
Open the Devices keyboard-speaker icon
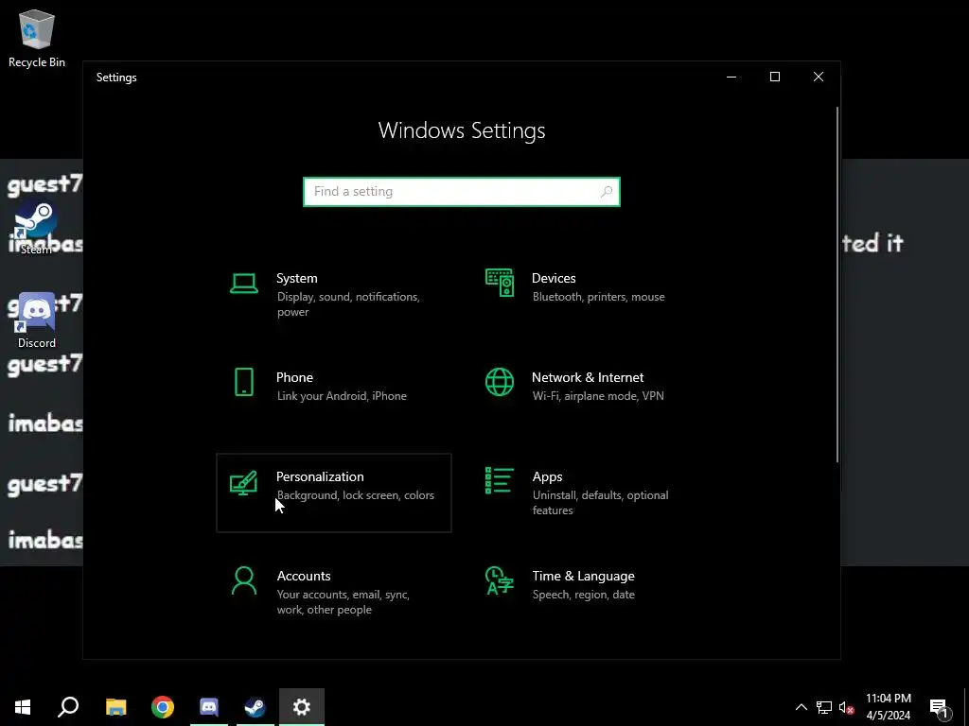click(500, 283)
